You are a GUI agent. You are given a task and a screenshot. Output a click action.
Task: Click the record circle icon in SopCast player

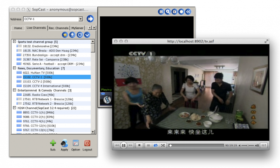point(181,12)
